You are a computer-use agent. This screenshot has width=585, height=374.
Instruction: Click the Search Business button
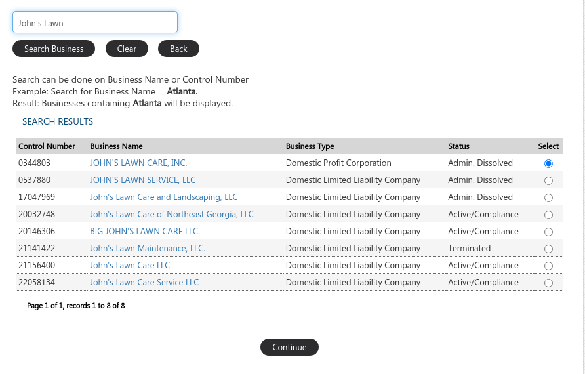[x=54, y=49]
